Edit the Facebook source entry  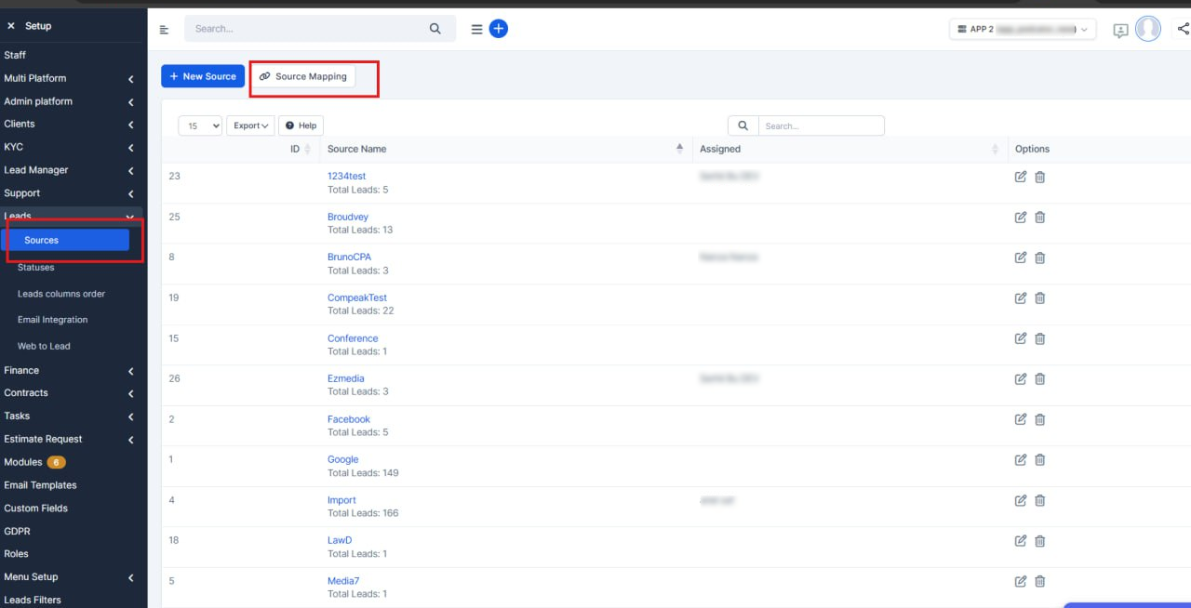(x=1021, y=419)
